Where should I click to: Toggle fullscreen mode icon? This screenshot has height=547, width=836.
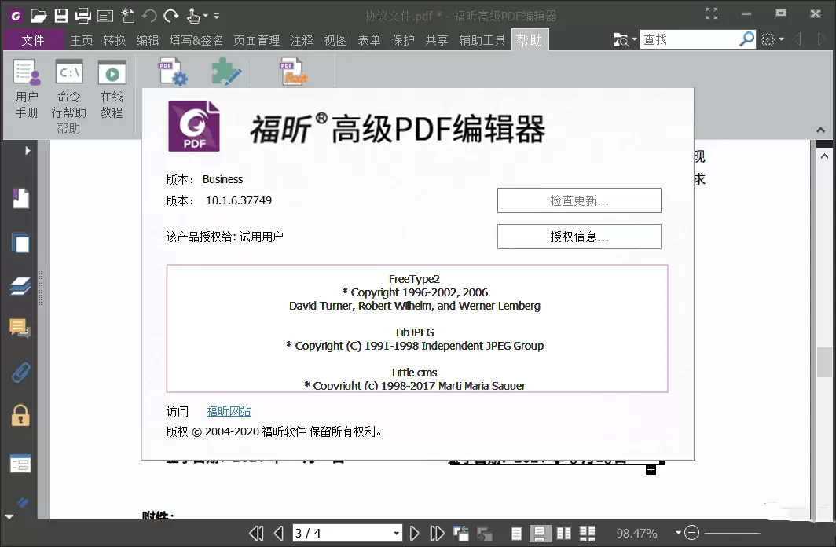[x=712, y=14]
